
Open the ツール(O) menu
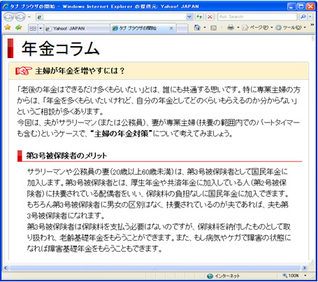291,28
